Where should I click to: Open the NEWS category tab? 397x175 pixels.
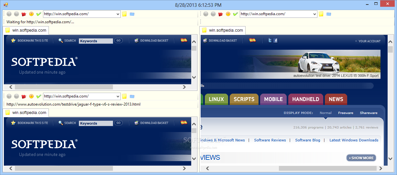coord(336,99)
